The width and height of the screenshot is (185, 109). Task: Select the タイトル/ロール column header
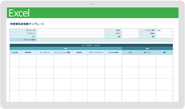coord(45,52)
